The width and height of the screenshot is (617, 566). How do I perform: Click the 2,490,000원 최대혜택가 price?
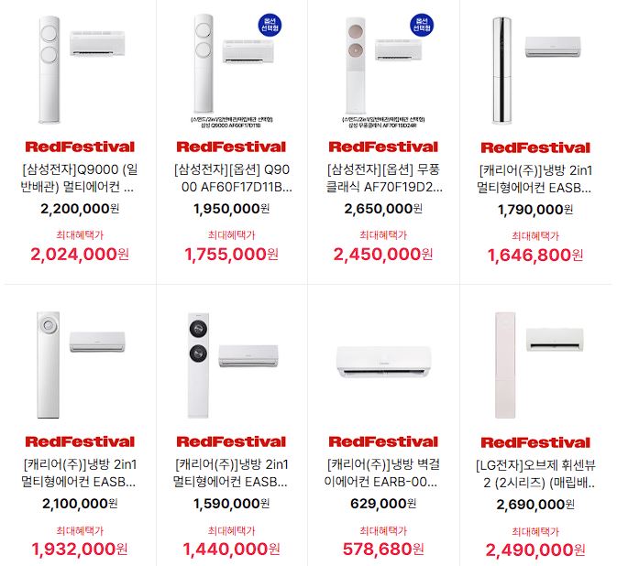coord(535,550)
